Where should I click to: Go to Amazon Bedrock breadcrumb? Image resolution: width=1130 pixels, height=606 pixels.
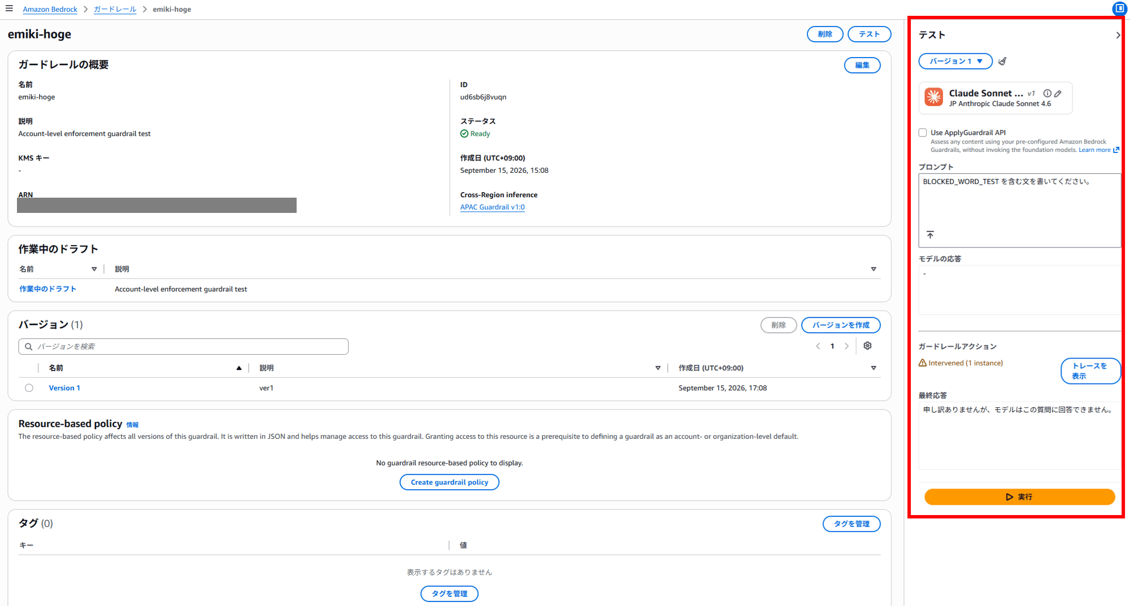tap(50, 9)
